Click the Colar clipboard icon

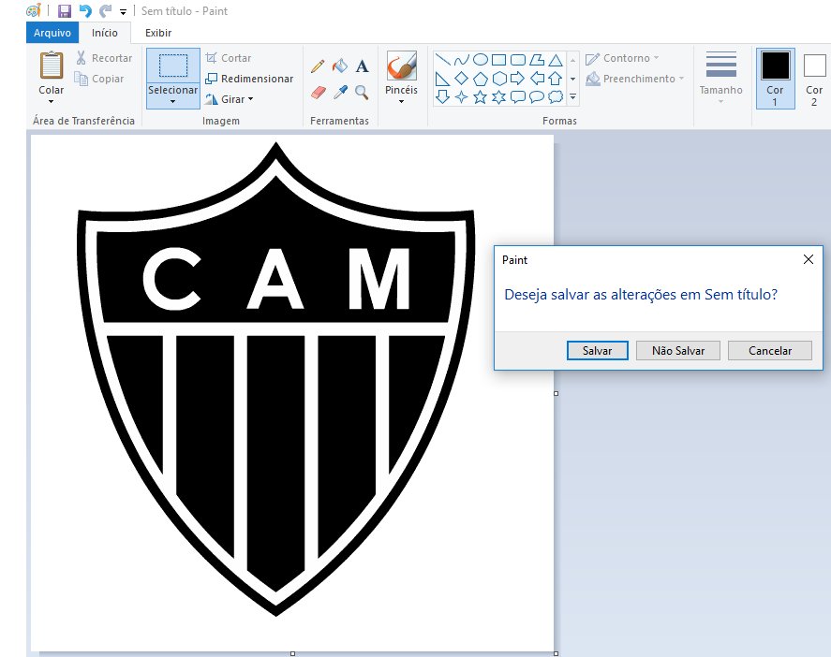click(52, 66)
